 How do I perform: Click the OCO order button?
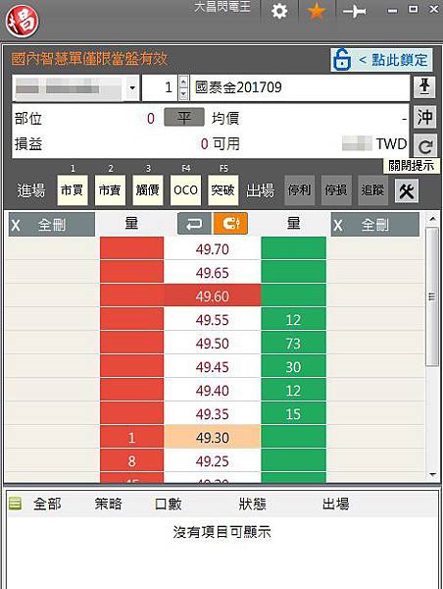pyautogui.click(x=185, y=190)
